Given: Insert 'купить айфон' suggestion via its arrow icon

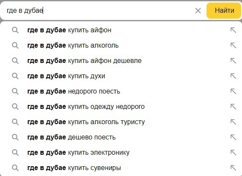Looking at the screenshot, I should point(233,30).
